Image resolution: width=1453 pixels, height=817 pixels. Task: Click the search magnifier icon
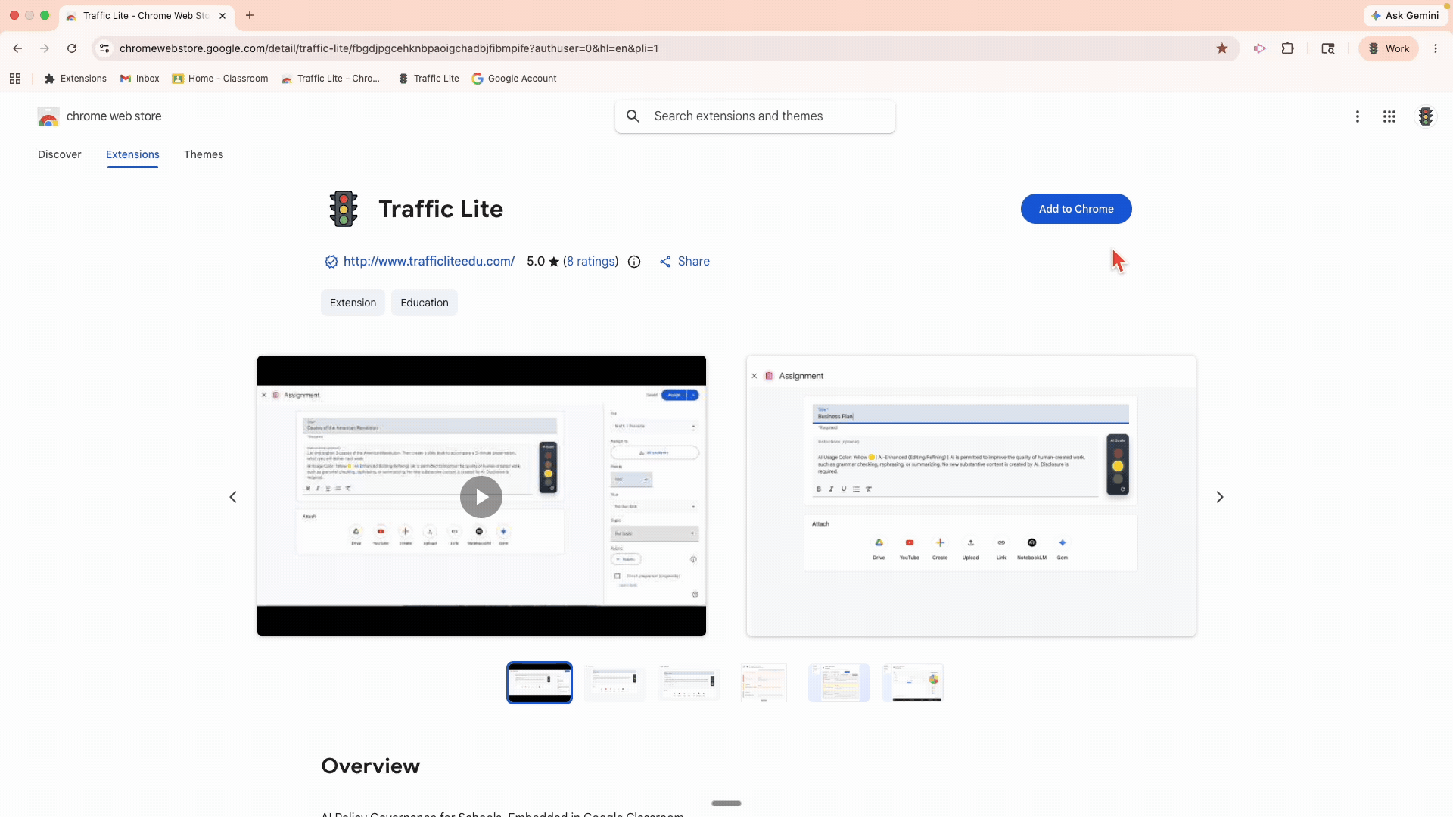point(633,116)
